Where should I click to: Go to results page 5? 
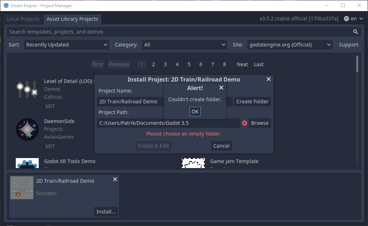click(189, 64)
